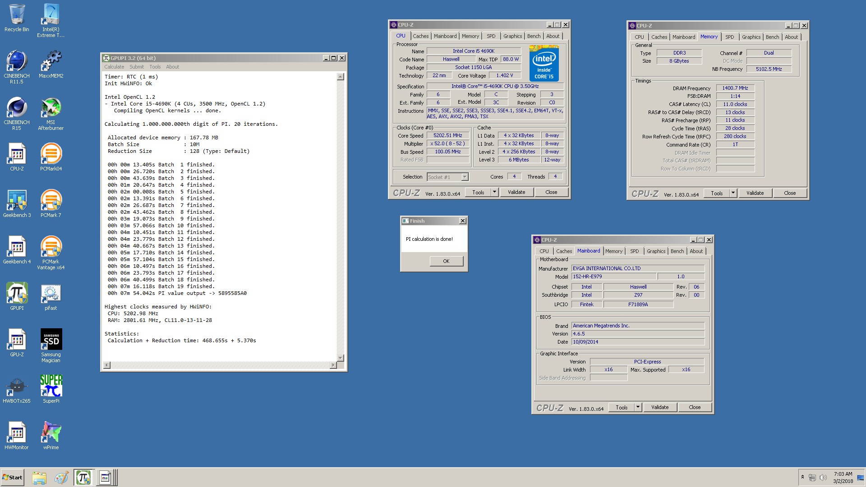The height and width of the screenshot is (487, 866).
Task: Open GPU-Z desktop icon
Action: coord(17,343)
